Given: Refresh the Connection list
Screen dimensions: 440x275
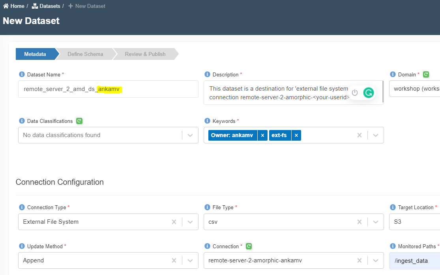Looking at the screenshot, I should (x=249, y=246).
